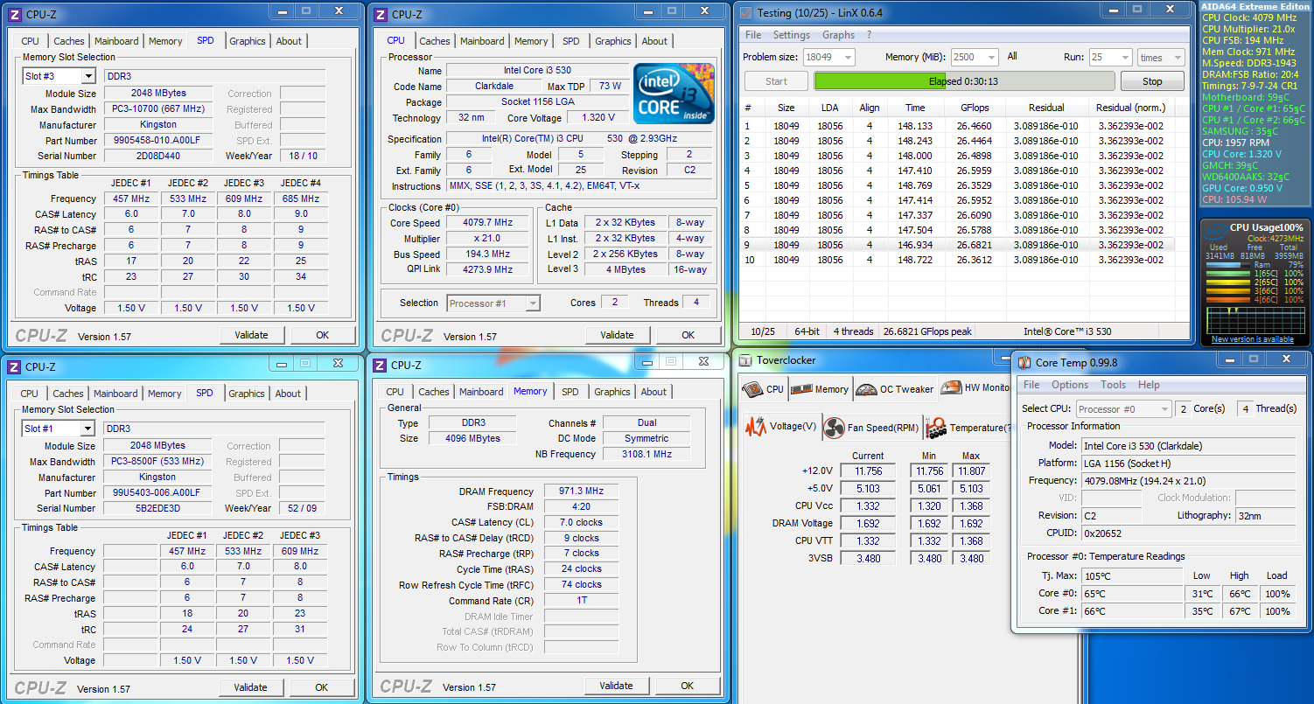Switch to About tab in the CPU-Z DRAM timings window
The height and width of the screenshot is (704, 1314).
654,392
